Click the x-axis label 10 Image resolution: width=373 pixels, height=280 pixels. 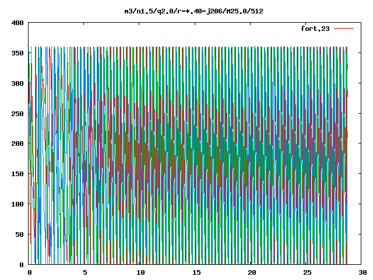140,272
